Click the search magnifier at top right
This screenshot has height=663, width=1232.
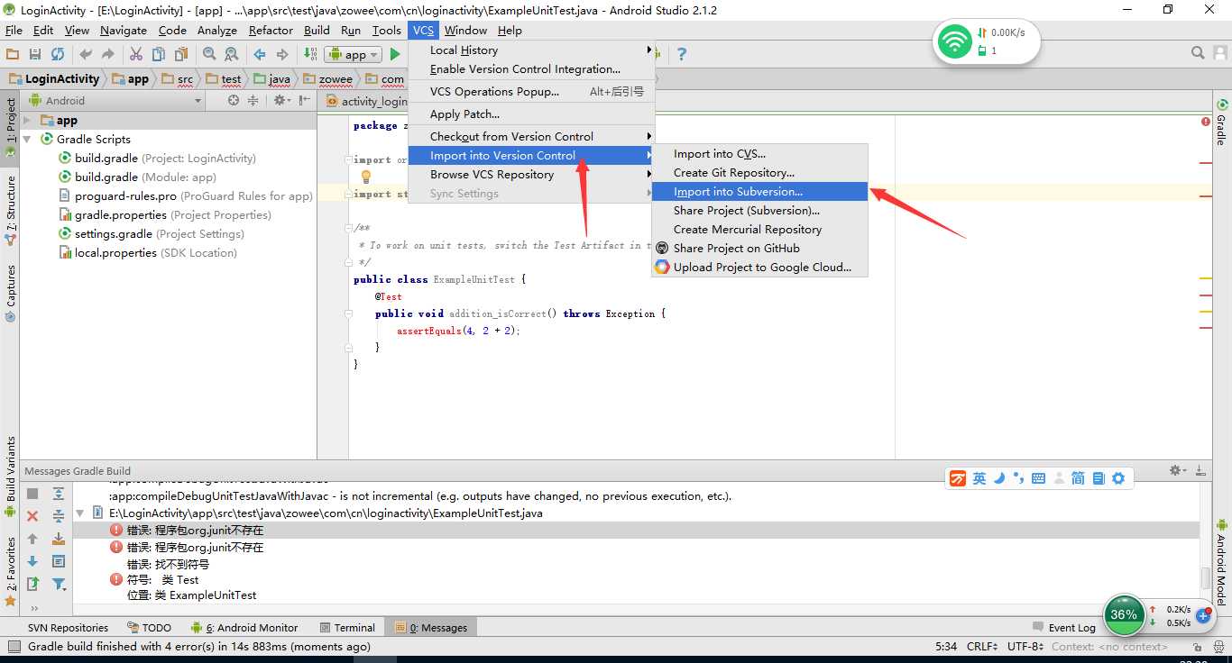tap(1198, 54)
